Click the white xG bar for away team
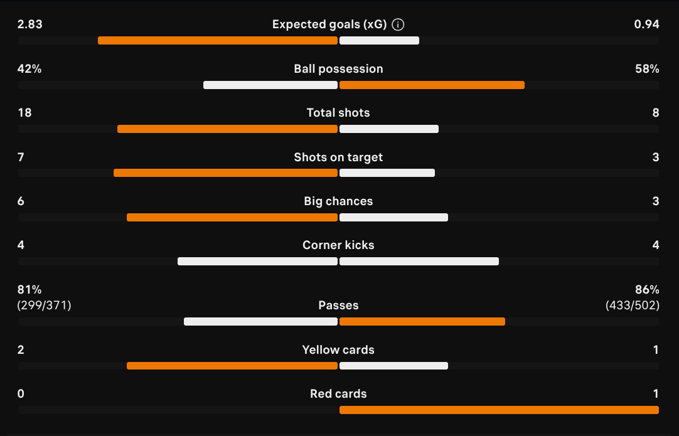679x436 pixels. point(379,41)
